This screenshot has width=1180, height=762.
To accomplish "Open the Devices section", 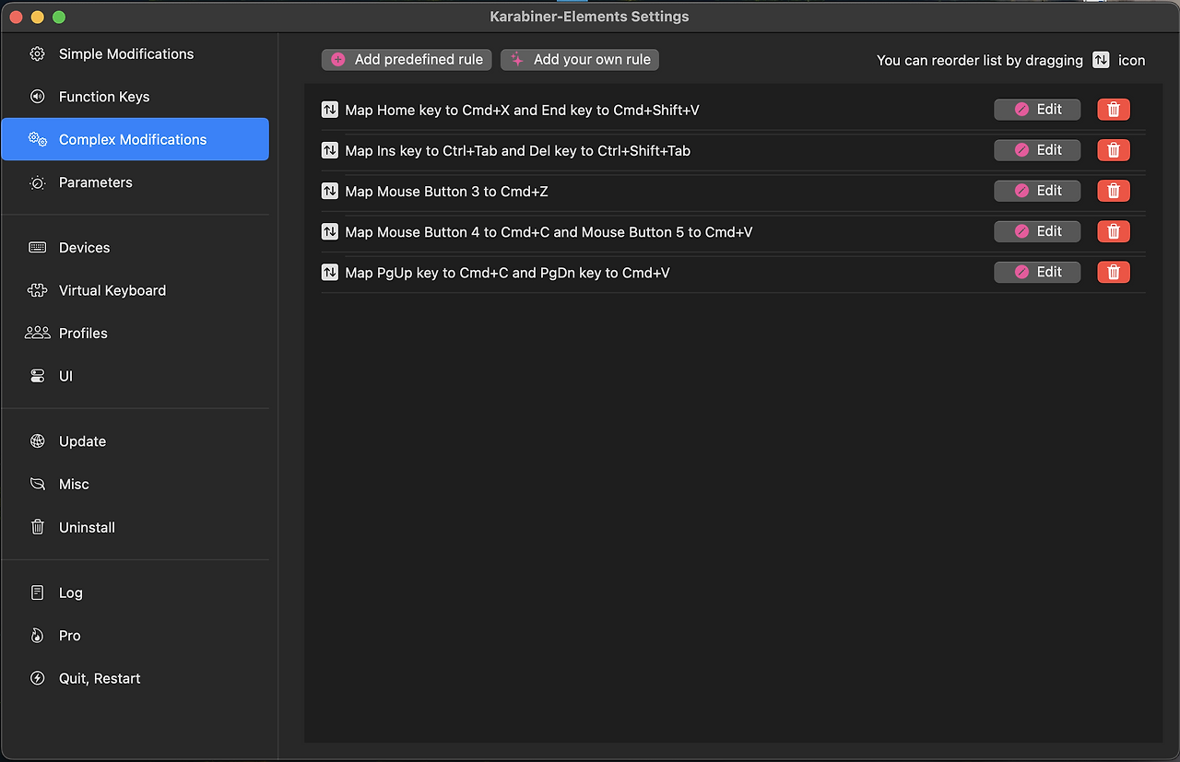I will (x=136, y=248).
